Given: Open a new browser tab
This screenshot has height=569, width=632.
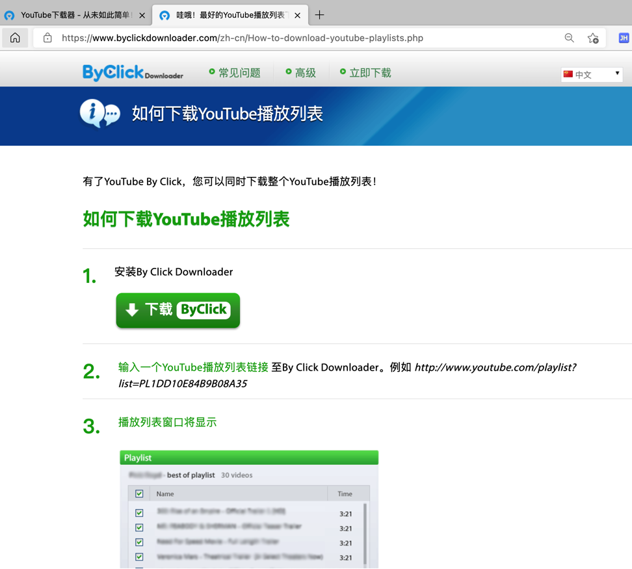Looking at the screenshot, I should [319, 15].
